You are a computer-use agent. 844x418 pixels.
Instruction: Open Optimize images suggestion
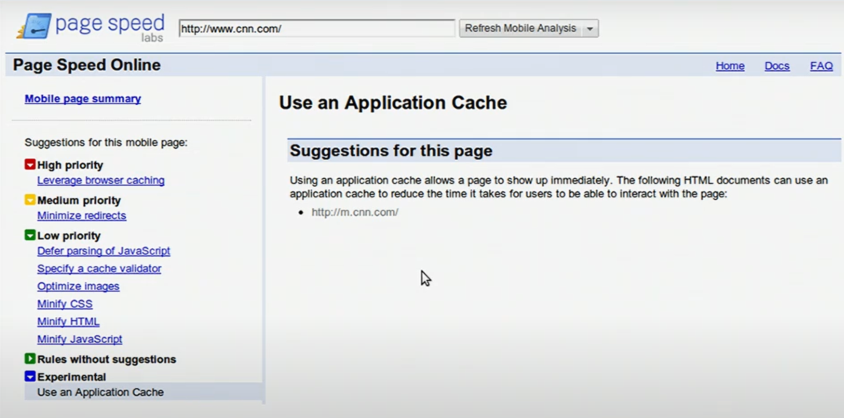78,286
